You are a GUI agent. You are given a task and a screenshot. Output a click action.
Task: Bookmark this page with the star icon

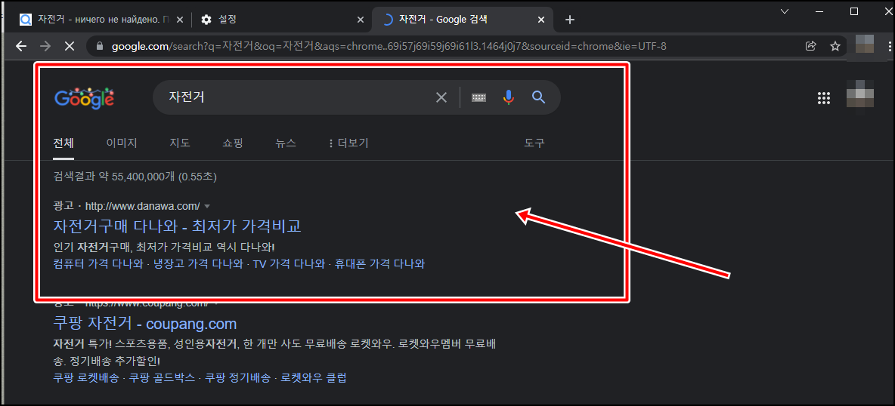point(835,46)
